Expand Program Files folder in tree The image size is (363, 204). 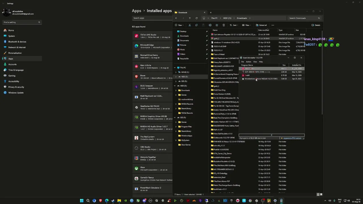coord(176,127)
